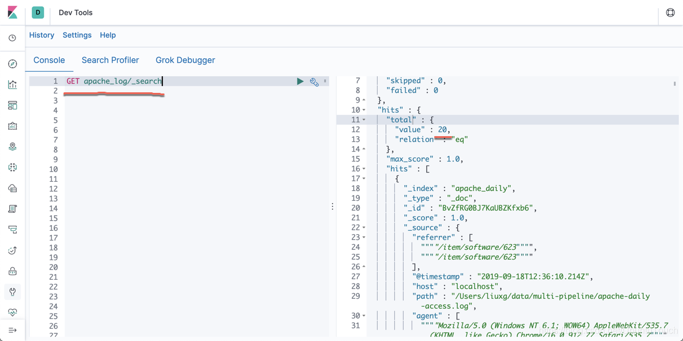This screenshot has height=341, width=683.
Task: Click the response pane scrollbar marker
Action: click(674, 83)
